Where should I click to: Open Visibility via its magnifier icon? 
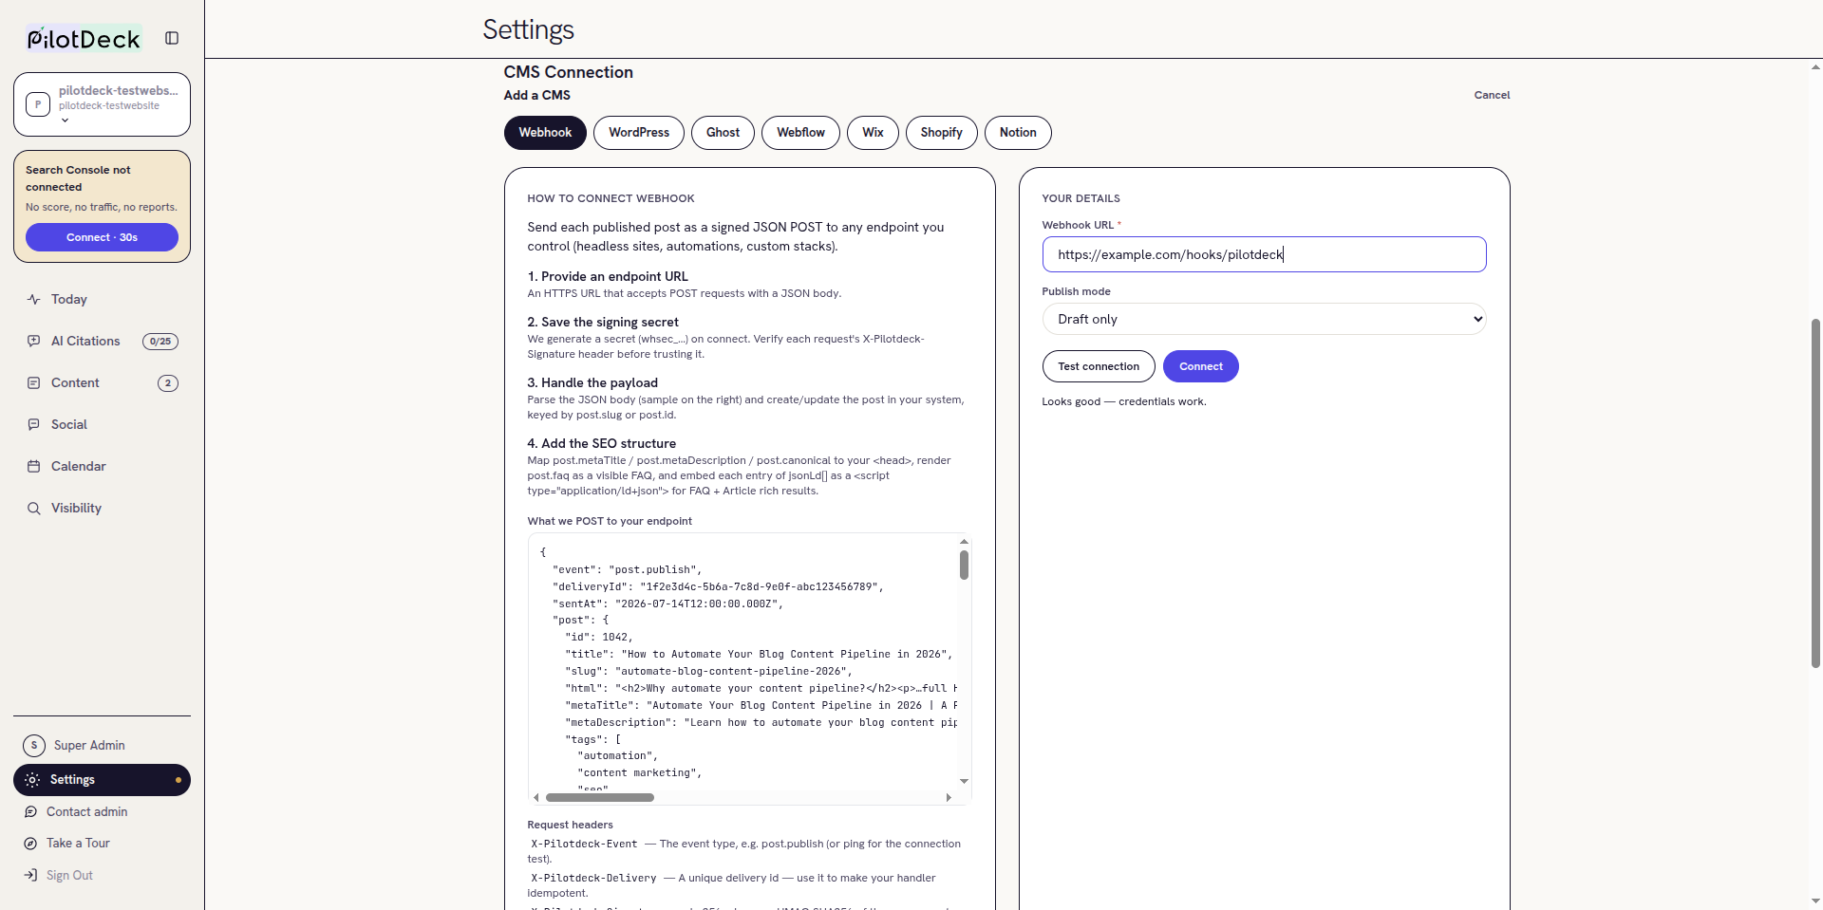(34, 508)
